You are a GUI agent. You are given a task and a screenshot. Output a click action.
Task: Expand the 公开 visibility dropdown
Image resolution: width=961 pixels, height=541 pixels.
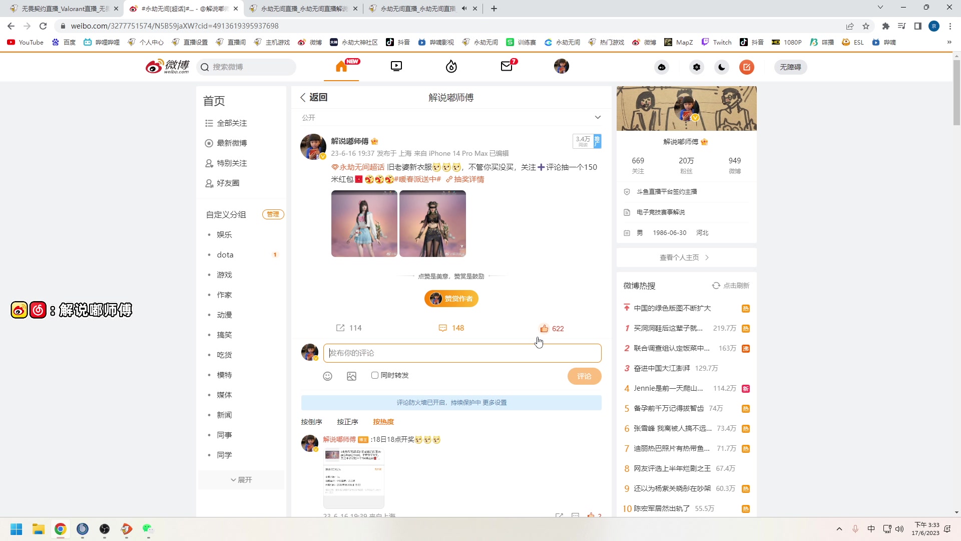click(598, 117)
